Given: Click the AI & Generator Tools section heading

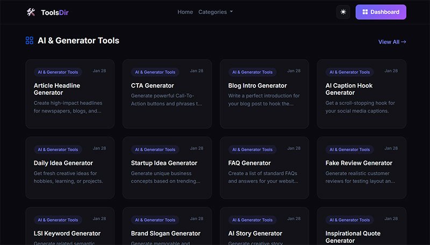Looking at the screenshot, I should click(78, 40).
